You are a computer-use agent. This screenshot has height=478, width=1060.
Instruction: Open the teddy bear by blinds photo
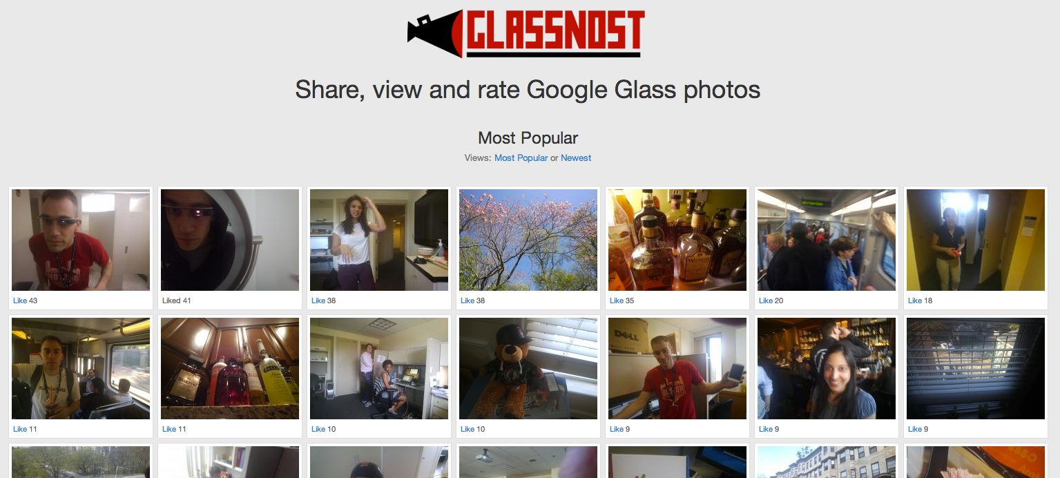[x=528, y=368]
